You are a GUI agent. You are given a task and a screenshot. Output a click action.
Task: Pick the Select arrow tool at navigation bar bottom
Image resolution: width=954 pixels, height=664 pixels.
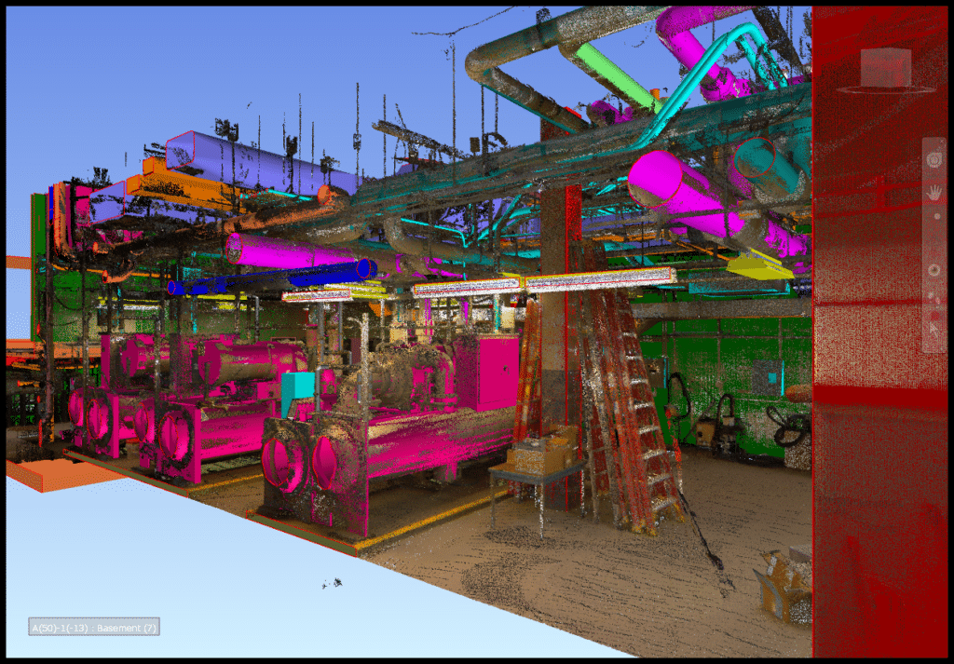point(934,327)
